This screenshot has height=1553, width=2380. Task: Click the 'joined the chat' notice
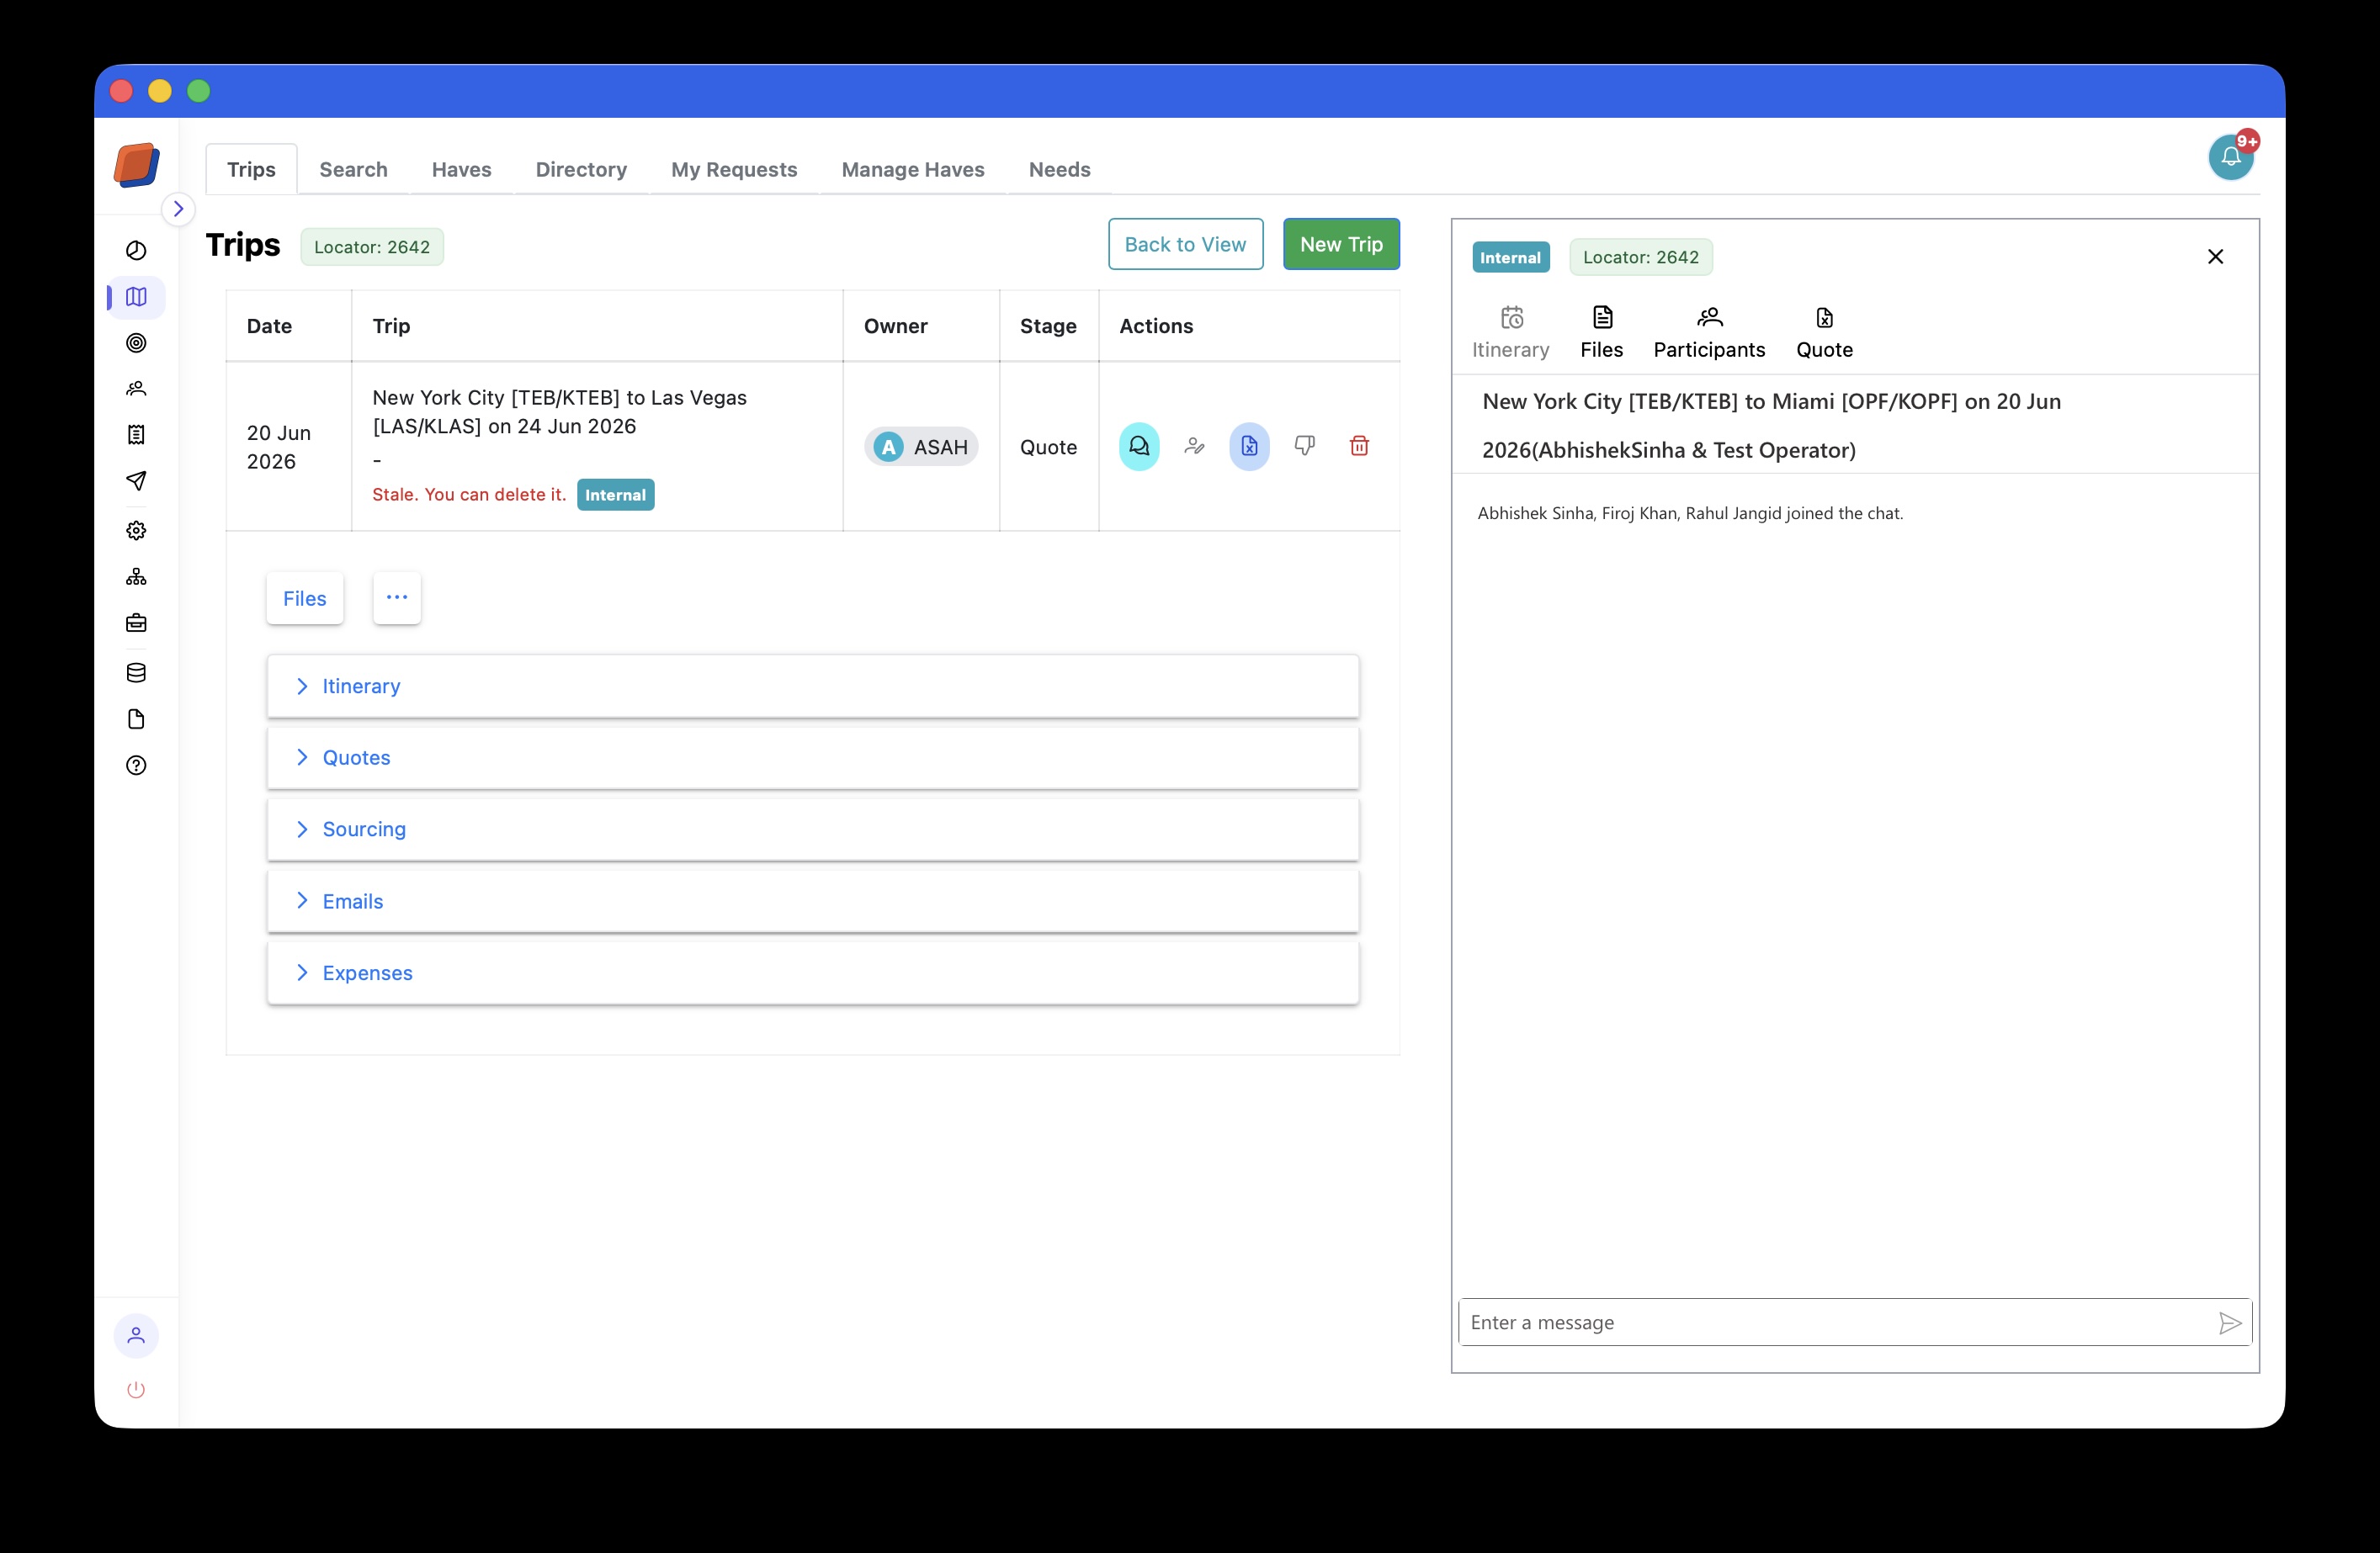[x=1690, y=514]
